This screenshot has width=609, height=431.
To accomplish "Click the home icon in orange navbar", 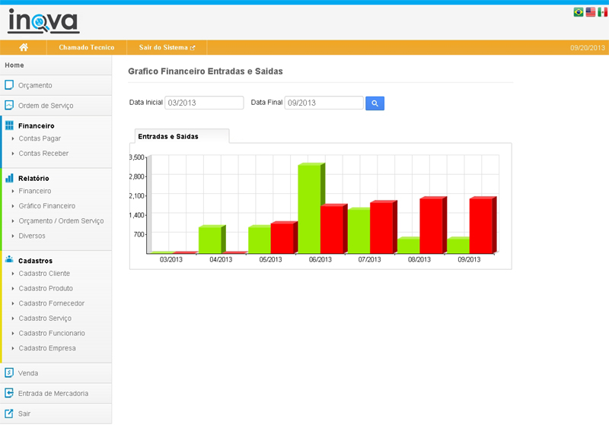I will coord(24,47).
